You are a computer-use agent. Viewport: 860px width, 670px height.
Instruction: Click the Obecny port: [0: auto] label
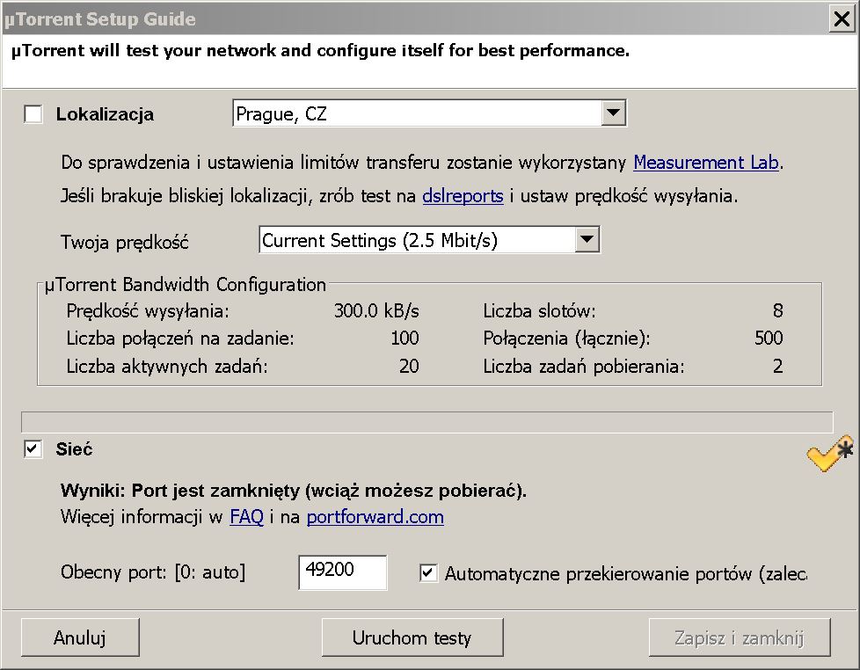point(153,572)
